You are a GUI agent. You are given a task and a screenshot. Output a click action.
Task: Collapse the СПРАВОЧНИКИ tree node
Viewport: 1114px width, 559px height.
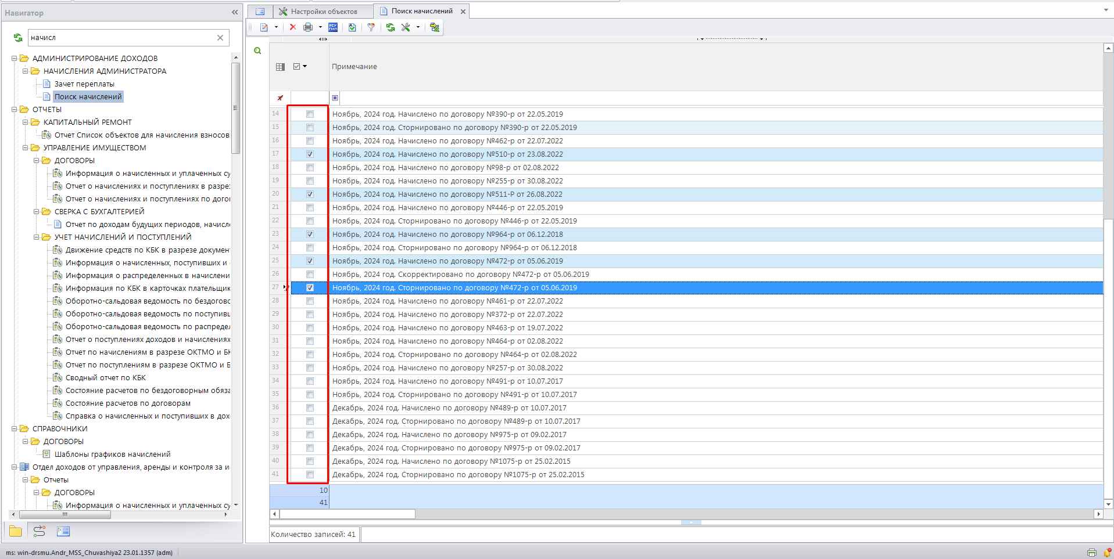tap(15, 429)
